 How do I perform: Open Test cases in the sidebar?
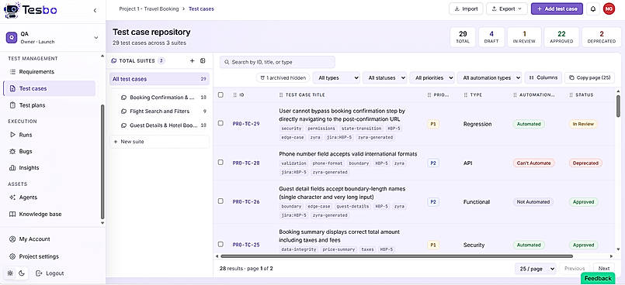[49, 88]
